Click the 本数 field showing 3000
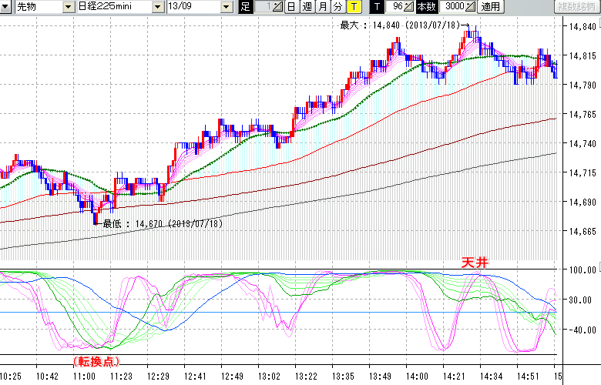The image size is (601, 385). (449, 7)
